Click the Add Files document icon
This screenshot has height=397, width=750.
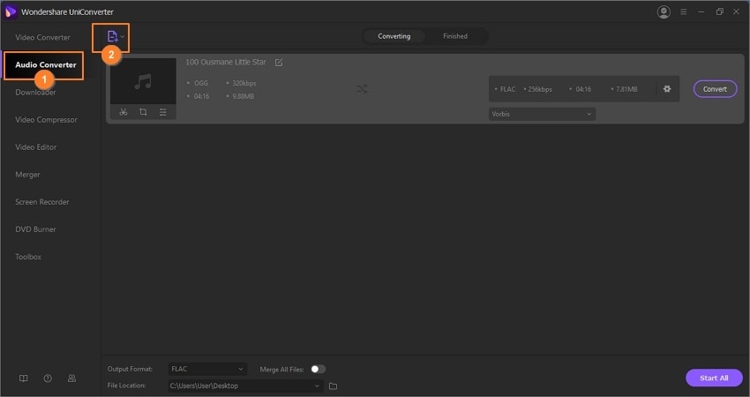point(112,36)
